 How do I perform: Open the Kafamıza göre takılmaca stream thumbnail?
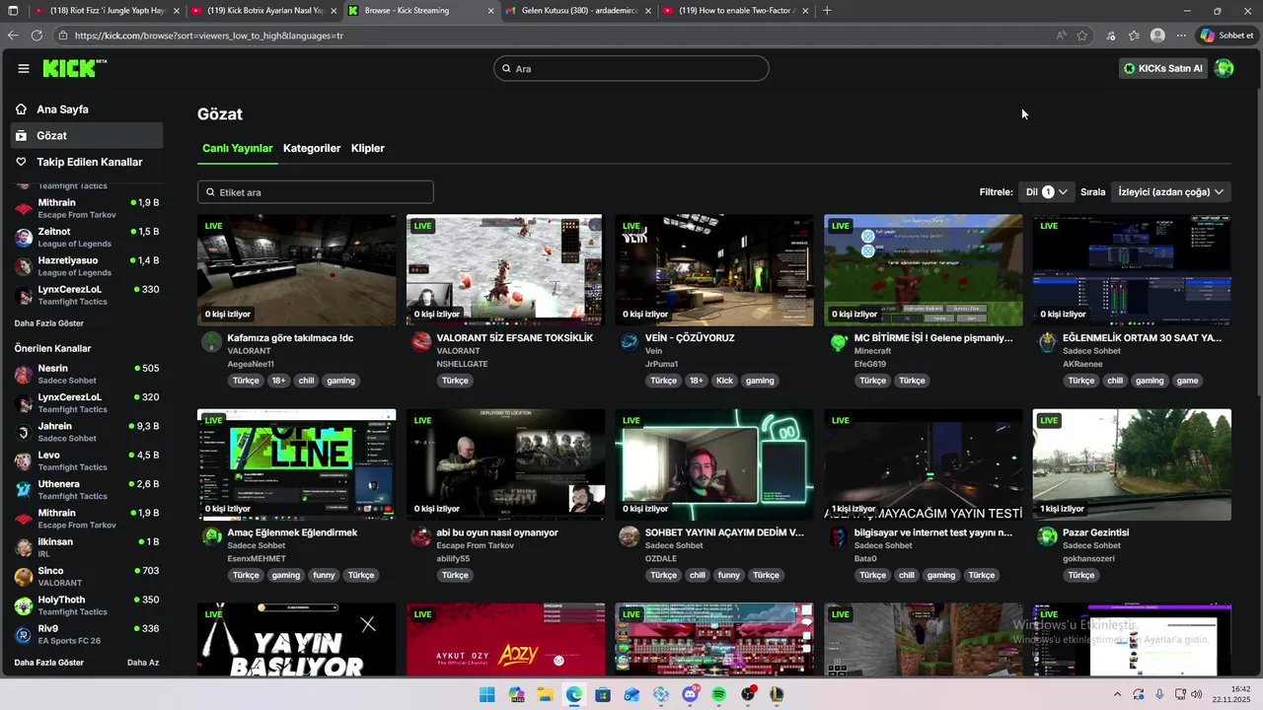296,270
